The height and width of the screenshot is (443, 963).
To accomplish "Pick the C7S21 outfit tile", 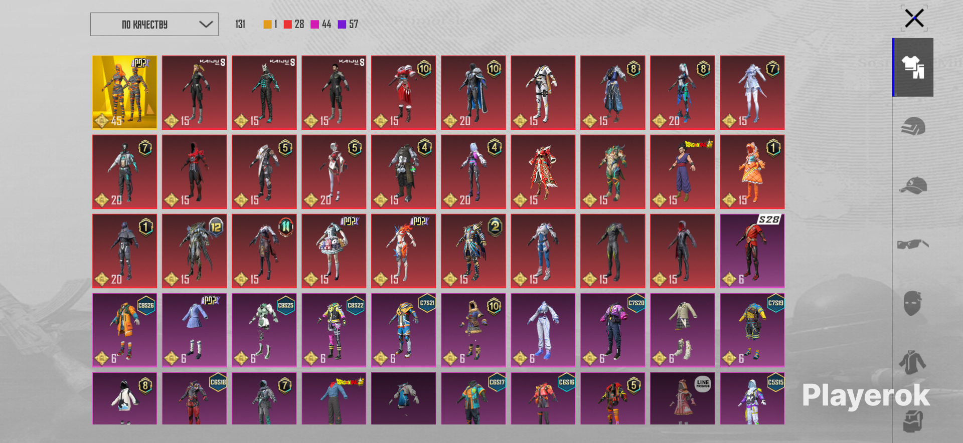I will pyautogui.click(x=404, y=330).
